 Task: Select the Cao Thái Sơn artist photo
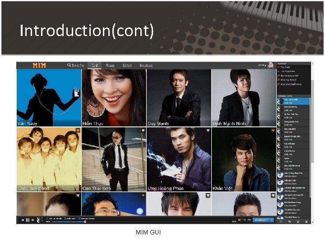(x=114, y=159)
